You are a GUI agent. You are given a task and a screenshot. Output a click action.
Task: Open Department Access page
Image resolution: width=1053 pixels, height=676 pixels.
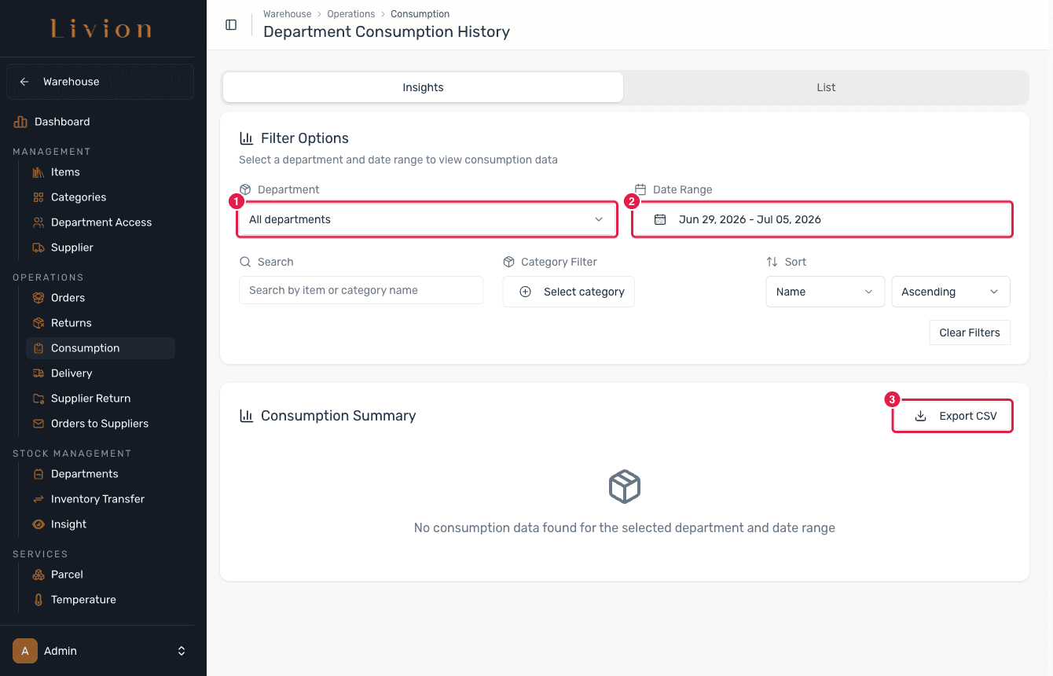click(101, 222)
